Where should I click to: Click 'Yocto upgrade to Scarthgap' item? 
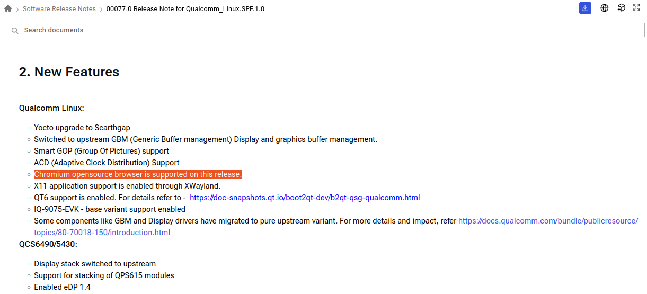pos(82,128)
